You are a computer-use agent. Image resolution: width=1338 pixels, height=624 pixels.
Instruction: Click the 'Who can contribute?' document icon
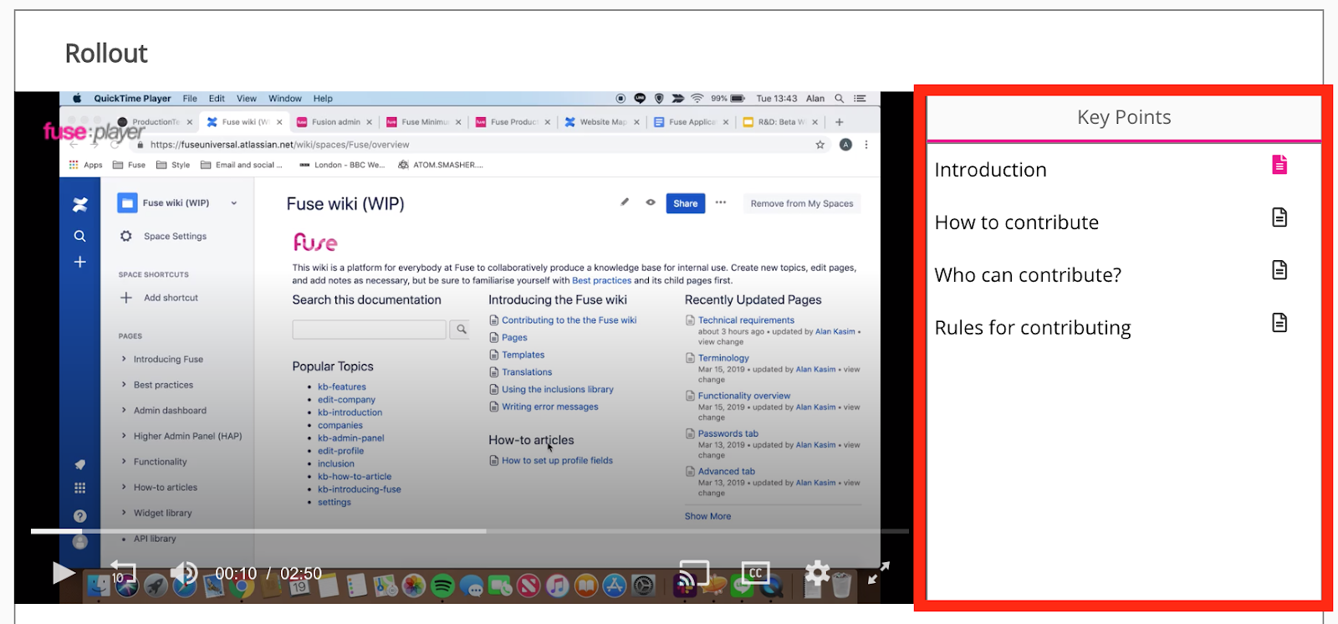tap(1279, 270)
